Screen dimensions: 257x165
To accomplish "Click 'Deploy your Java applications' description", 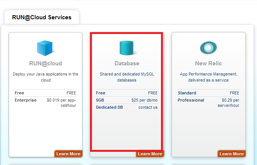I will click(x=46, y=77).
